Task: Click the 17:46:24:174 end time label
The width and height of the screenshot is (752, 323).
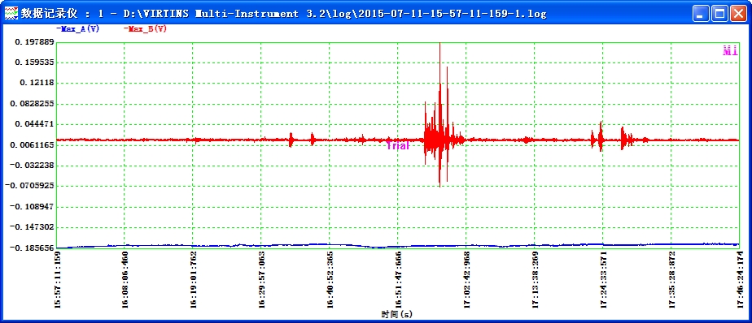Action: pyautogui.click(x=739, y=279)
